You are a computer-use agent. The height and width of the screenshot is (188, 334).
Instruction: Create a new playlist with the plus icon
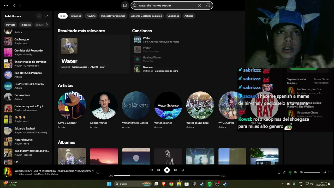[x=39, y=16]
